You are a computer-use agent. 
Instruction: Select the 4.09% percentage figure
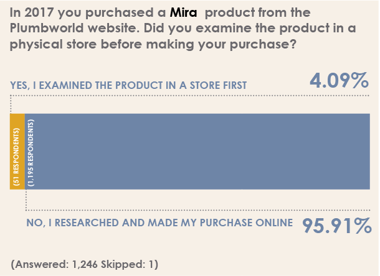[339, 81]
